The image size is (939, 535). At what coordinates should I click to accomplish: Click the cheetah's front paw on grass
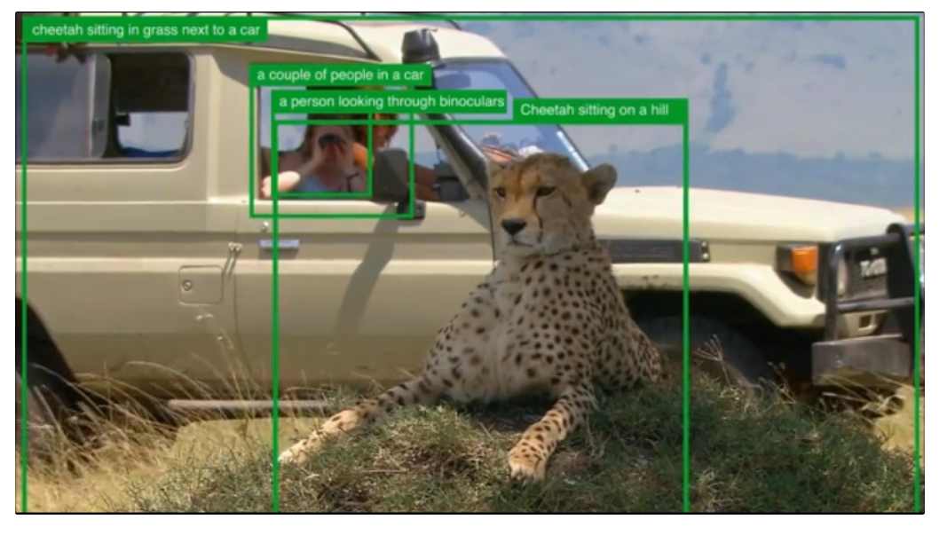pyautogui.click(x=525, y=466)
